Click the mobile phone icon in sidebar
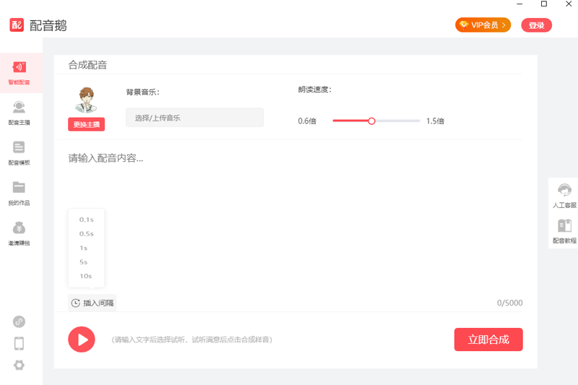The width and height of the screenshot is (578, 385). point(20,343)
